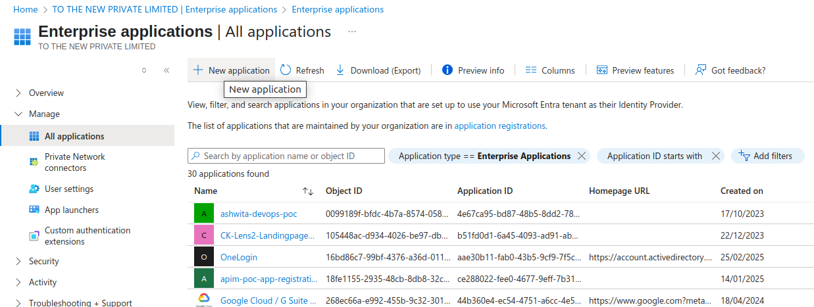This screenshot has height=307, width=814.
Task: Open the application registrations link
Action: 499,126
